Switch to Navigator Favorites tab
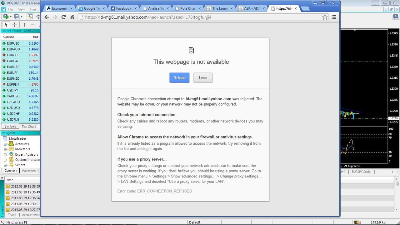 29,171
